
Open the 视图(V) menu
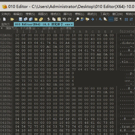tap(43, 14)
